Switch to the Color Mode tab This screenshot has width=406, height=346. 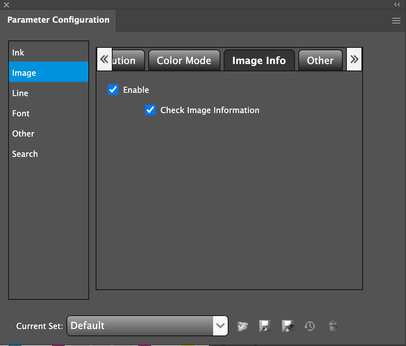(x=184, y=61)
